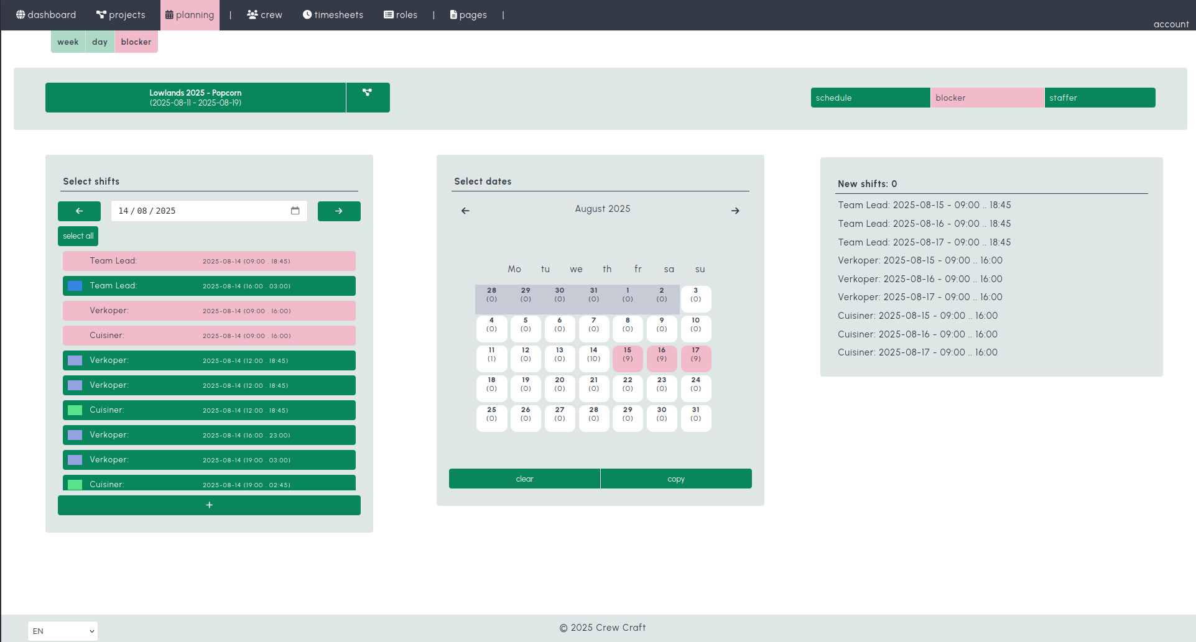The image size is (1196, 642).
Task: Switch to the week tab
Action: tap(68, 42)
